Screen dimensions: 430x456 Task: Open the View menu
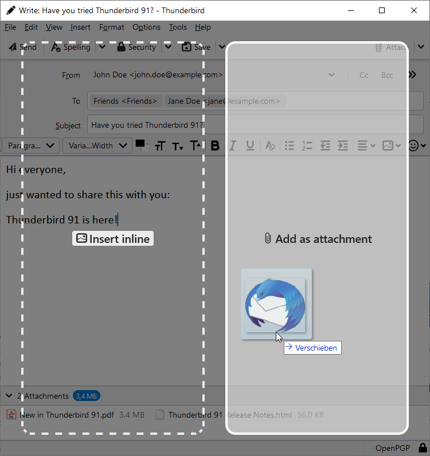click(x=54, y=27)
